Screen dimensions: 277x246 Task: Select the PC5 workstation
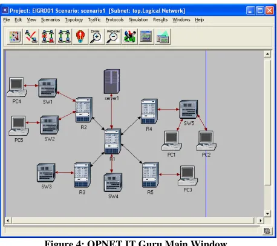[19, 125]
